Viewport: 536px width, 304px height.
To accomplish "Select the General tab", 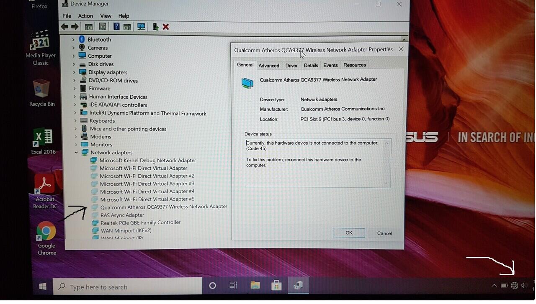I will tap(245, 65).
